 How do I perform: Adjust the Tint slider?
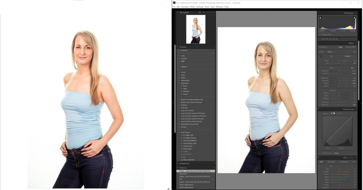339,63
